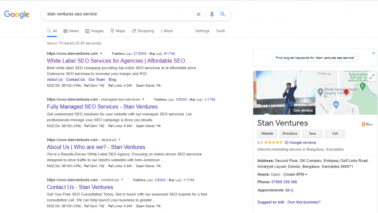Click the Stan Ventures panel title
The width and height of the screenshot is (378, 213).
pyautogui.click(x=283, y=123)
